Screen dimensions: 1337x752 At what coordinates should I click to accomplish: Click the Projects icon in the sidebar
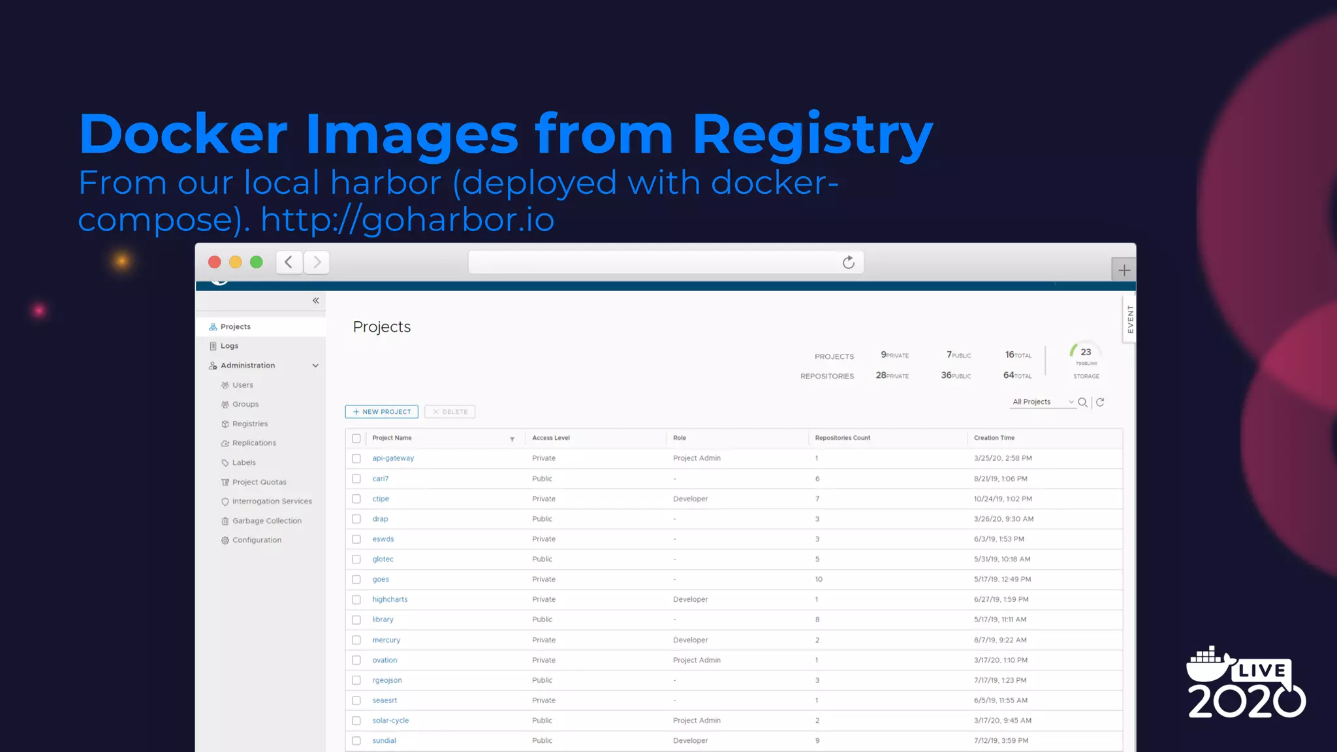point(213,327)
